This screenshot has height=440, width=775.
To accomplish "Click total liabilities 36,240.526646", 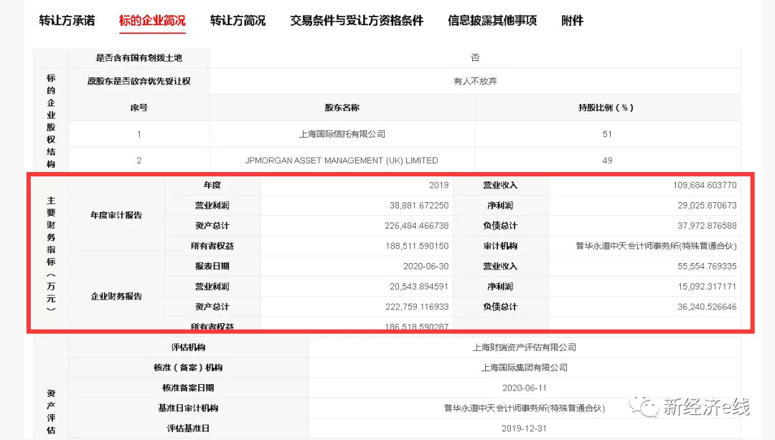I will point(707,307).
